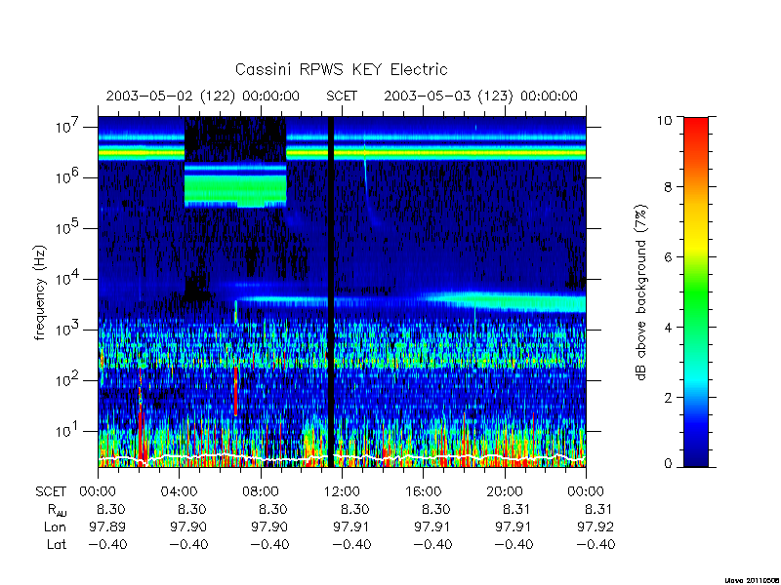Click the 'dB above background (7%)' label

click(642, 292)
